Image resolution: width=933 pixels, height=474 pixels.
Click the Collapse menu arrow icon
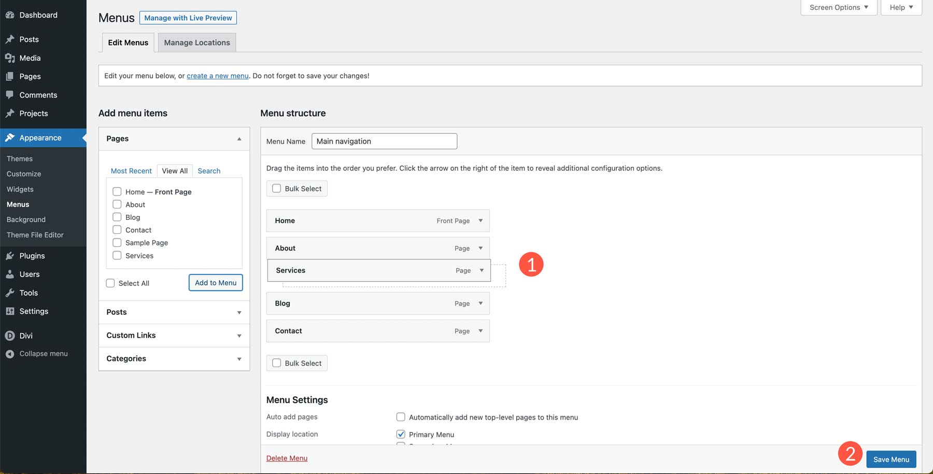click(10, 354)
